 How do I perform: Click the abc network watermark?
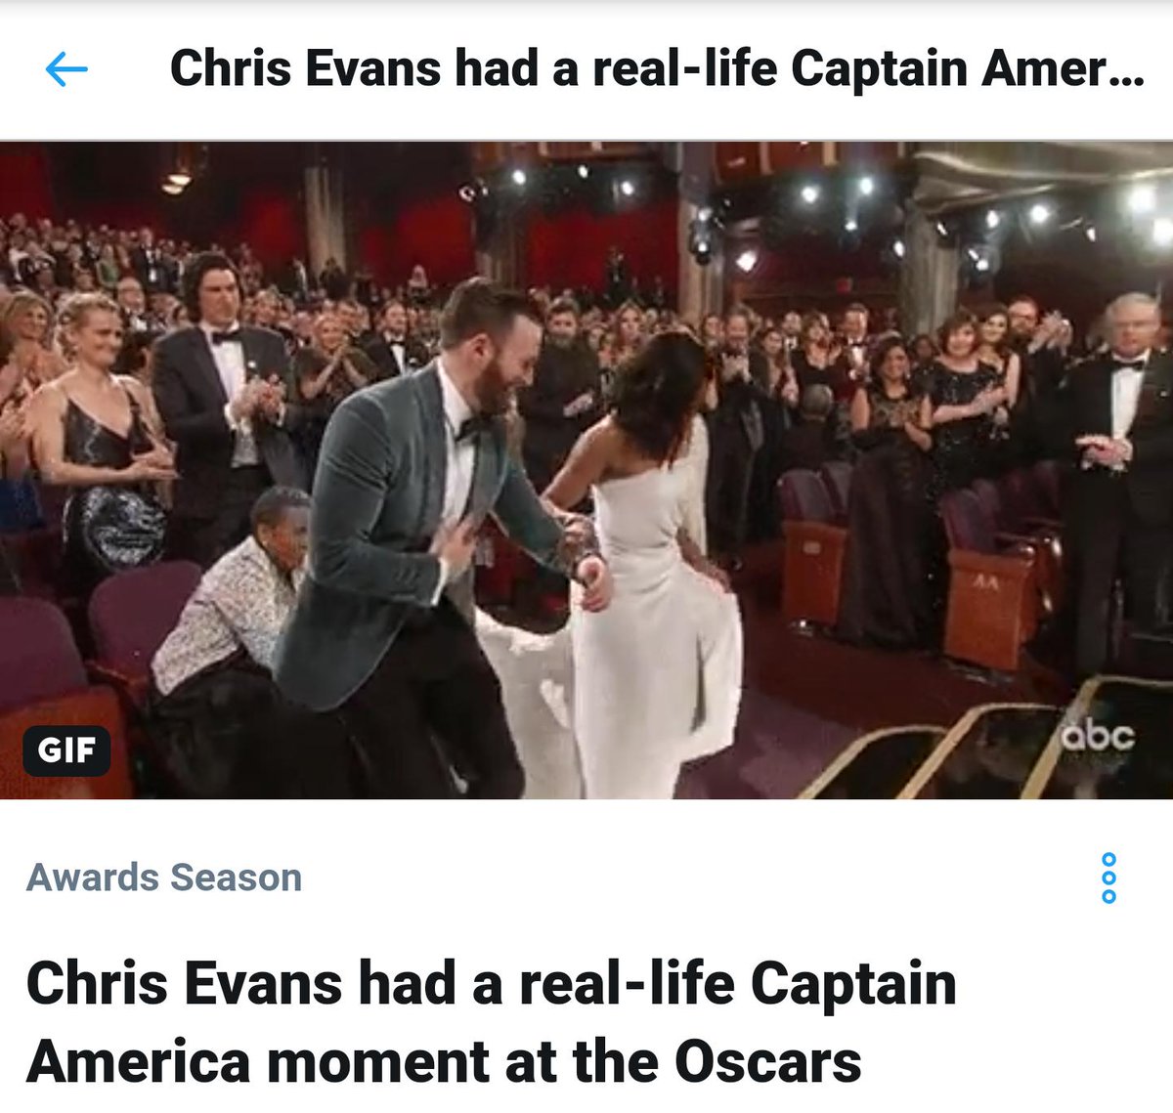1100,736
